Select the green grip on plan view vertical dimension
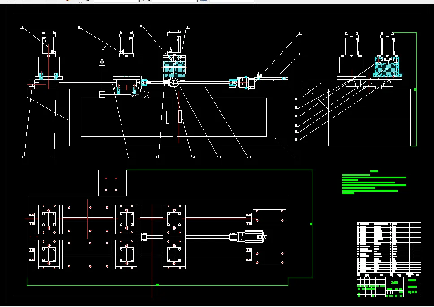Image resolution: width=434 pixels, height=307 pixels. click(311, 224)
